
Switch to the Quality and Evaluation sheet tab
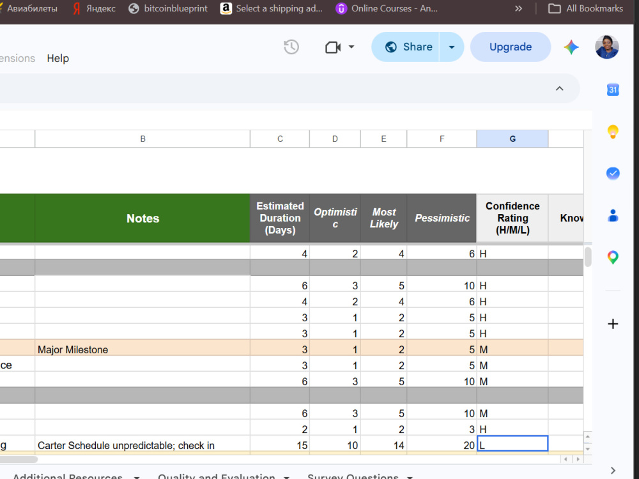(x=216, y=476)
